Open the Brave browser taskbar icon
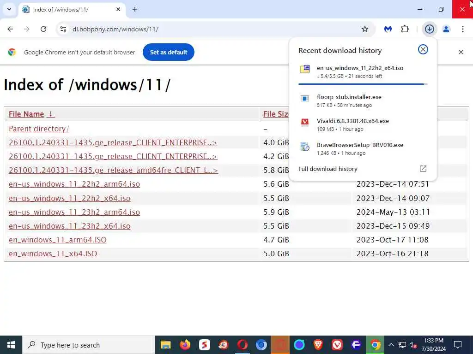Viewport: 473px width, 354px height. pos(318,345)
